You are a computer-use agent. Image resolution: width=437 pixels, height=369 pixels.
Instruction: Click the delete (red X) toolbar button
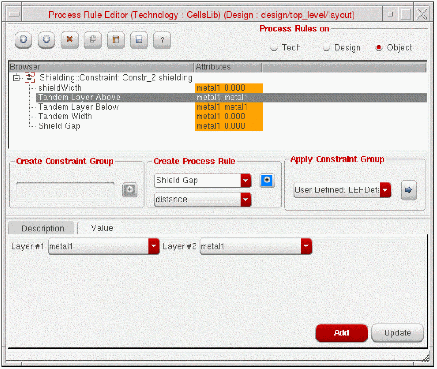(69, 40)
